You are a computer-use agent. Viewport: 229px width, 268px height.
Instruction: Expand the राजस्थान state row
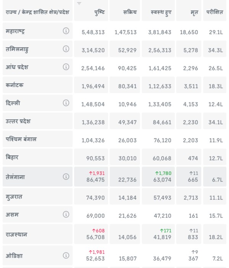click(x=37, y=234)
